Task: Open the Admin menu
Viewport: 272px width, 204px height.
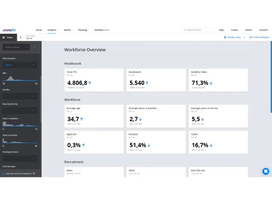Action: [249, 30]
